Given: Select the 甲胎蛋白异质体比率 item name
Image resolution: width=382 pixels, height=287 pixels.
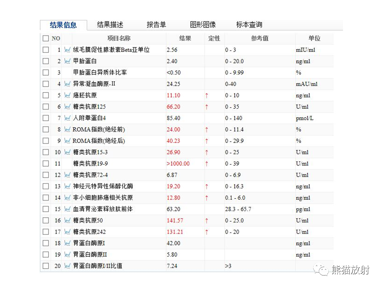Looking at the screenshot, I should (100, 73).
